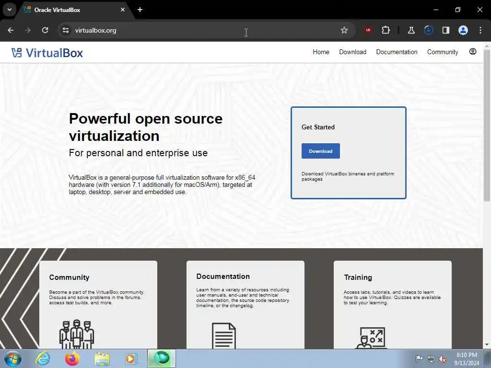Open Windows Explorer from the taskbar
This screenshot has width=491, height=368.
click(x=102, y=359)
